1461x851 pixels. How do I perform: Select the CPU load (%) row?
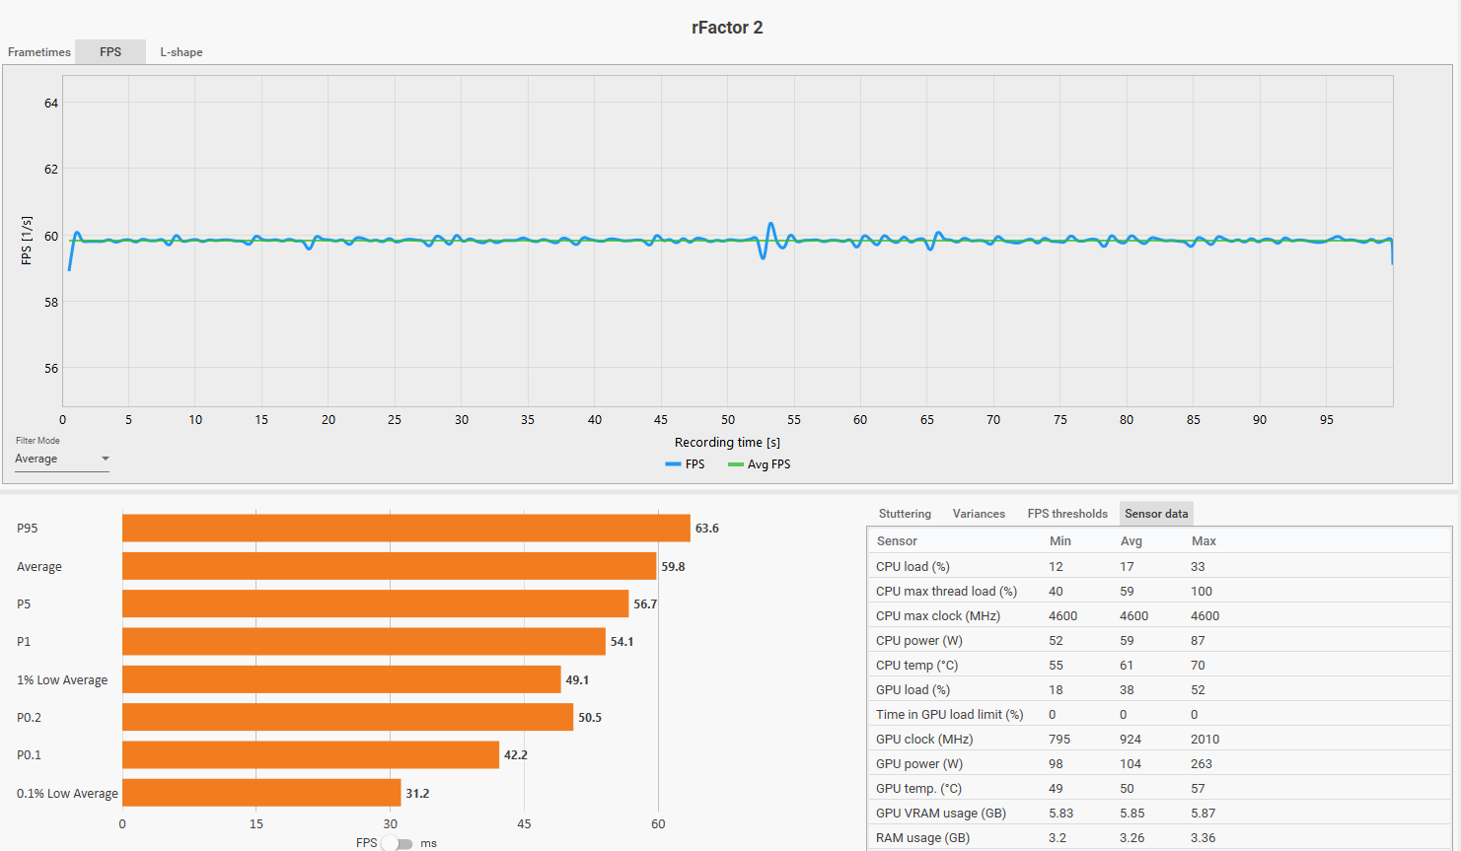[x=1159, y=566]
